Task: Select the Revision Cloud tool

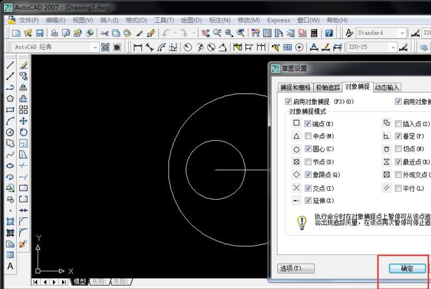Action: coord(10,143)
